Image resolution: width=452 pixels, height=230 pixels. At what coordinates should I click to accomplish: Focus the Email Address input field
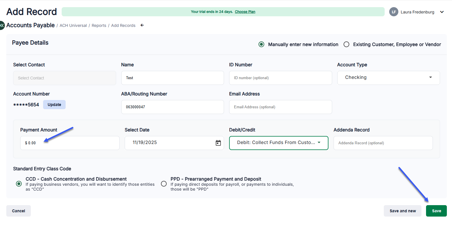coord(280,107)
